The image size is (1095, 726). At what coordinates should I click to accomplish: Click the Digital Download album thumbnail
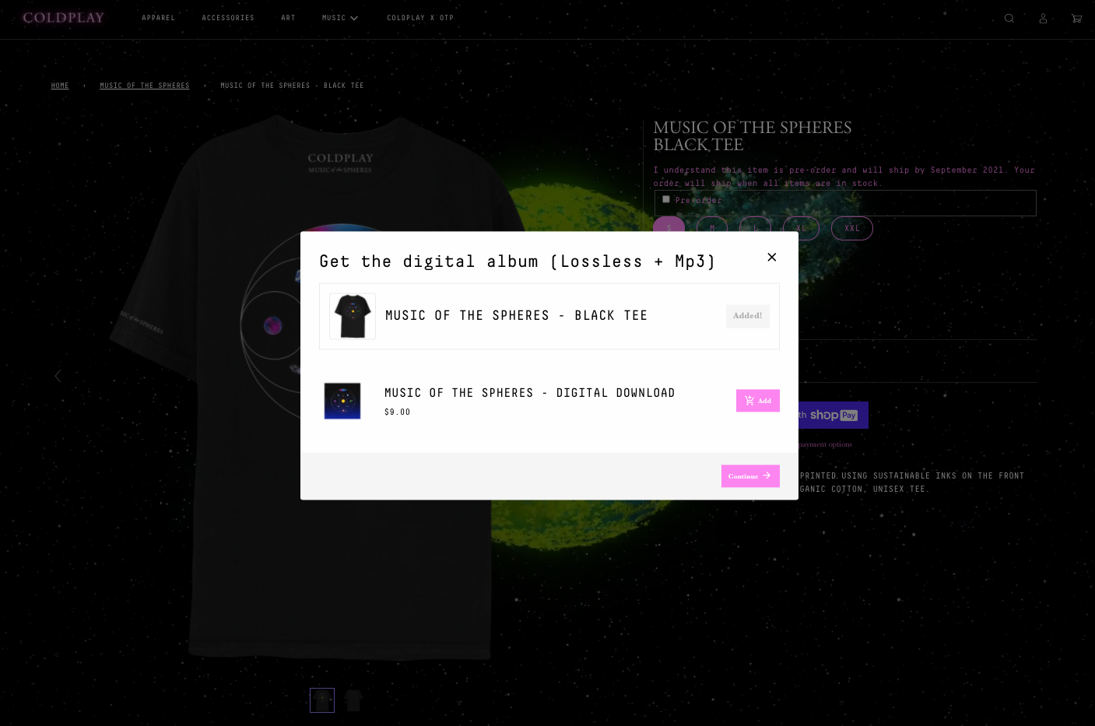tap(342, 401)
